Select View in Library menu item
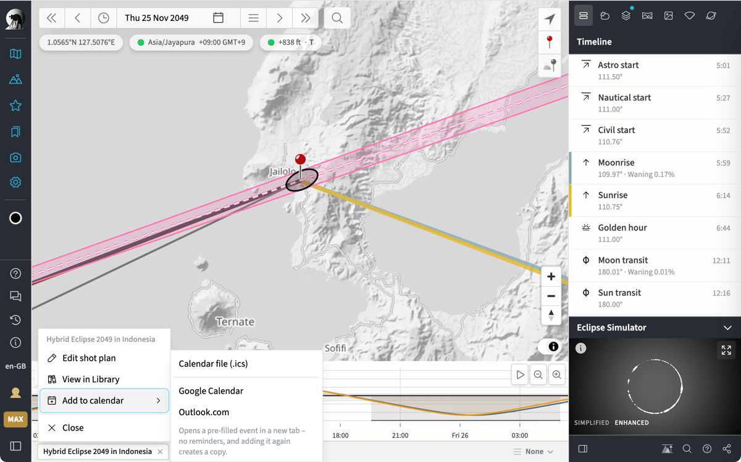Image resolution: width=741 pixels, height=462 pixels. [x=104, y=379]
